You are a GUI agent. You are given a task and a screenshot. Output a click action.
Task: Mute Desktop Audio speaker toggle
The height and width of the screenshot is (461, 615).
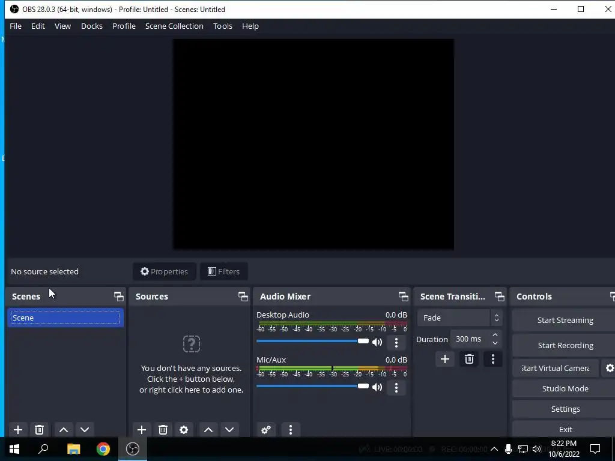(x=377, y=342)
